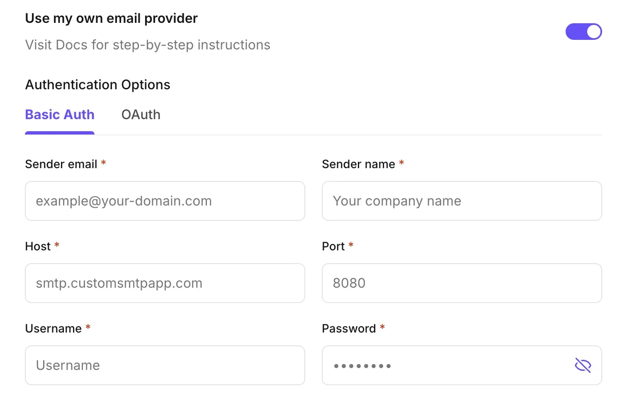627x411 pixels.
Task: Select the Basic Auth tab
Action: pos(59,115)
